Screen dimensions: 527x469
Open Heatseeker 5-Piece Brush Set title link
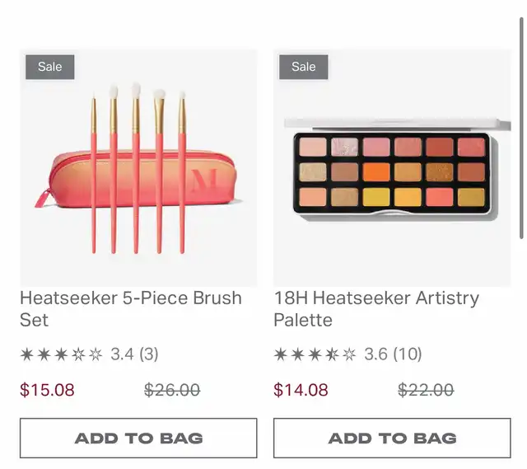click(x=131, y=309)
